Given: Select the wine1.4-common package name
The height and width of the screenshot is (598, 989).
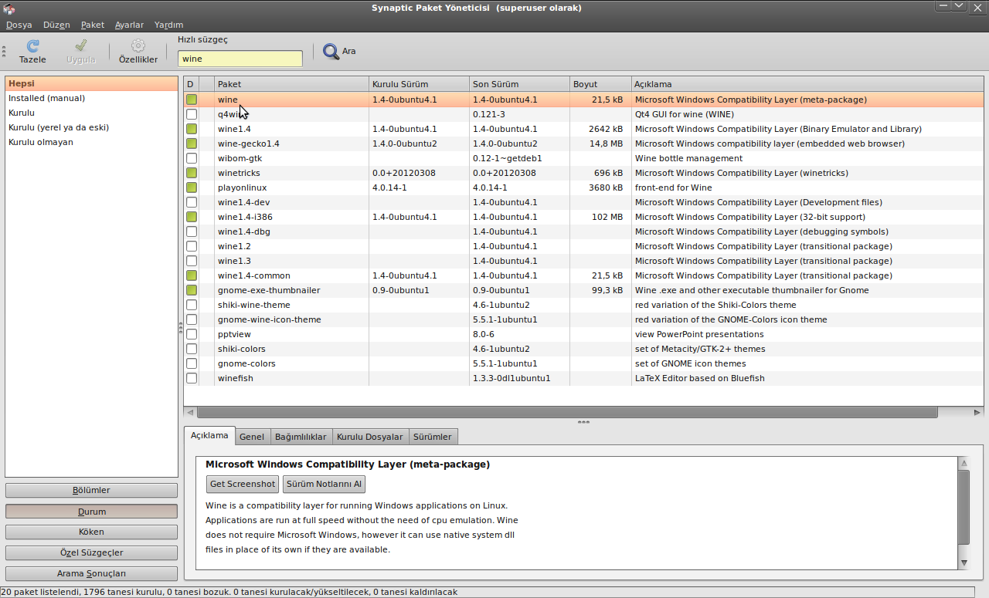Looking at the screenshot, I should pos(254,275).
